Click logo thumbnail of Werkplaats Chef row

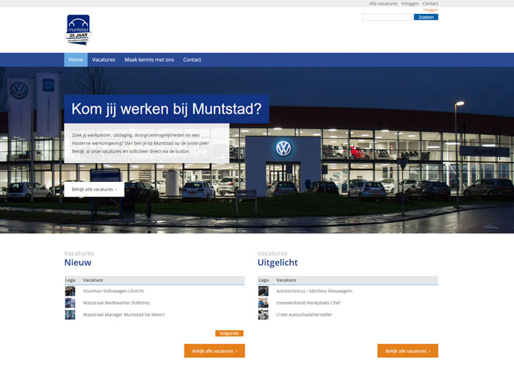pyautogui.click(x=263, y=302)
